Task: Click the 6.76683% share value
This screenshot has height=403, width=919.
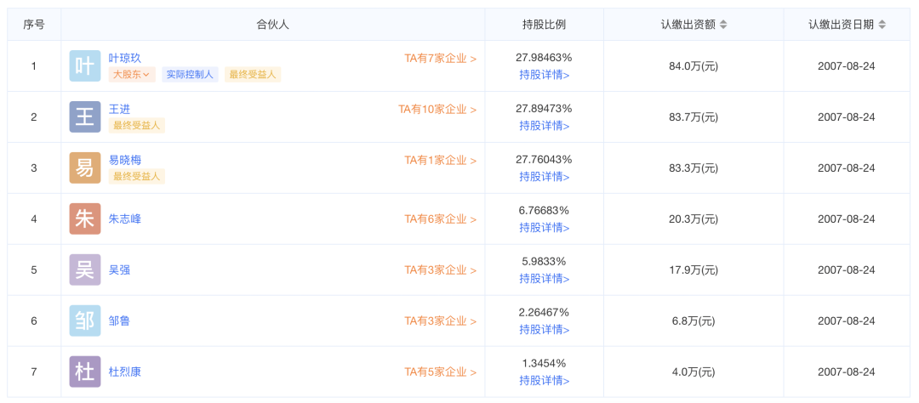Action: (545, 210)
